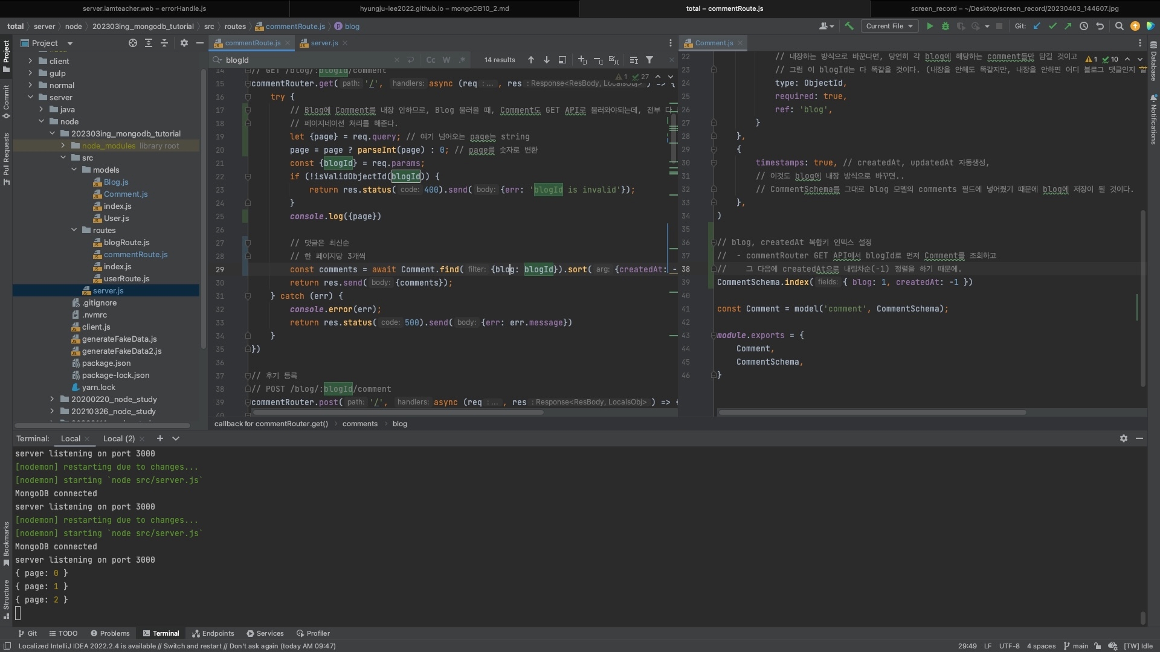Collapse the models folder
The height and width of the screenshot is (652, 1160).
pos(74,170)
